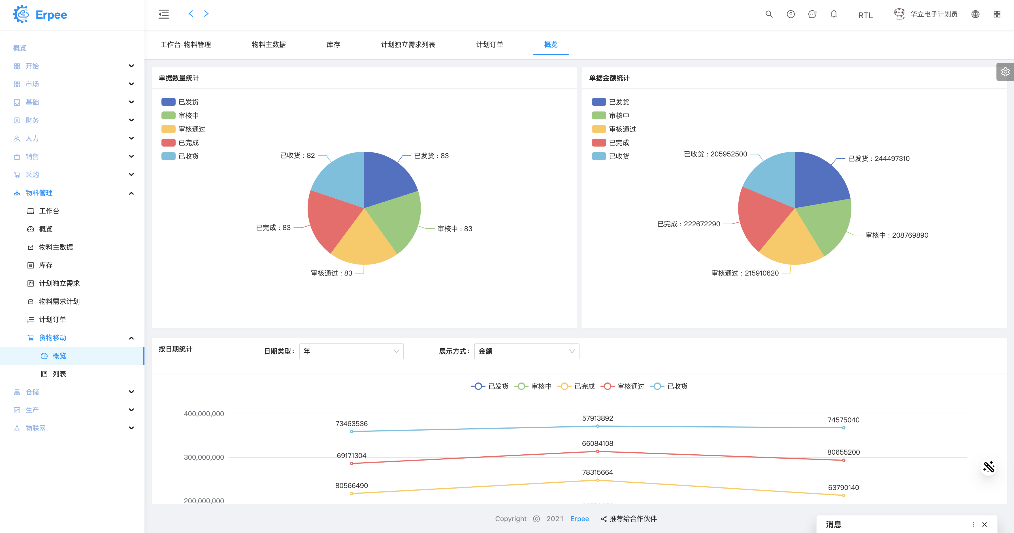Open the chat message bubble icon
Viewport: 1014px width, 533px height.
(x=812, y=14)
